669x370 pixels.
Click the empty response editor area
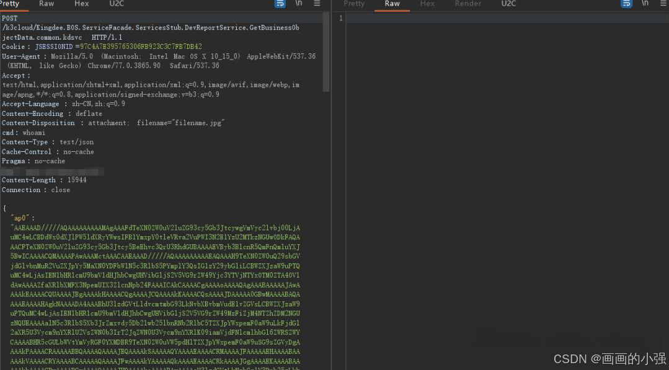[507, 192]
